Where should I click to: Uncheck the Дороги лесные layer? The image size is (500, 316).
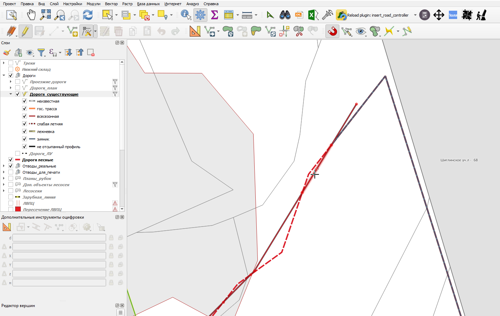pyautogui.click(x=11, y=160)
